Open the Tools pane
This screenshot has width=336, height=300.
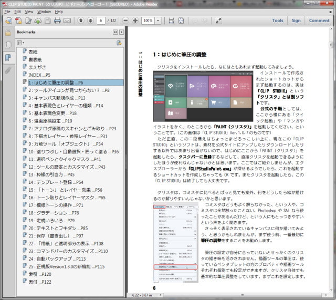point(278,21)
